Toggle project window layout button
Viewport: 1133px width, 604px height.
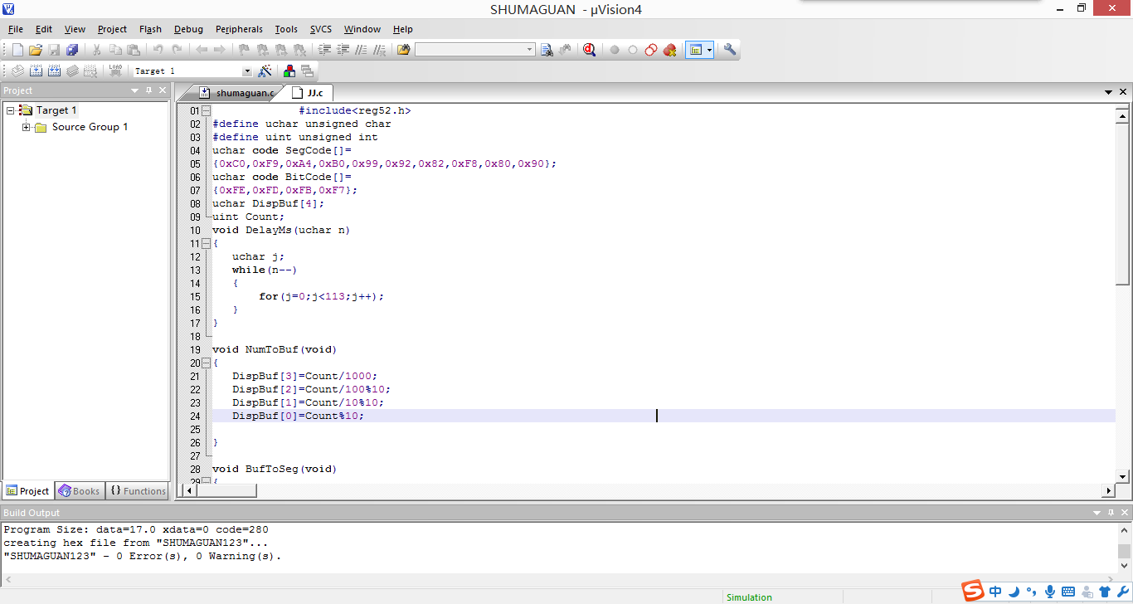[x=695, y=50]
